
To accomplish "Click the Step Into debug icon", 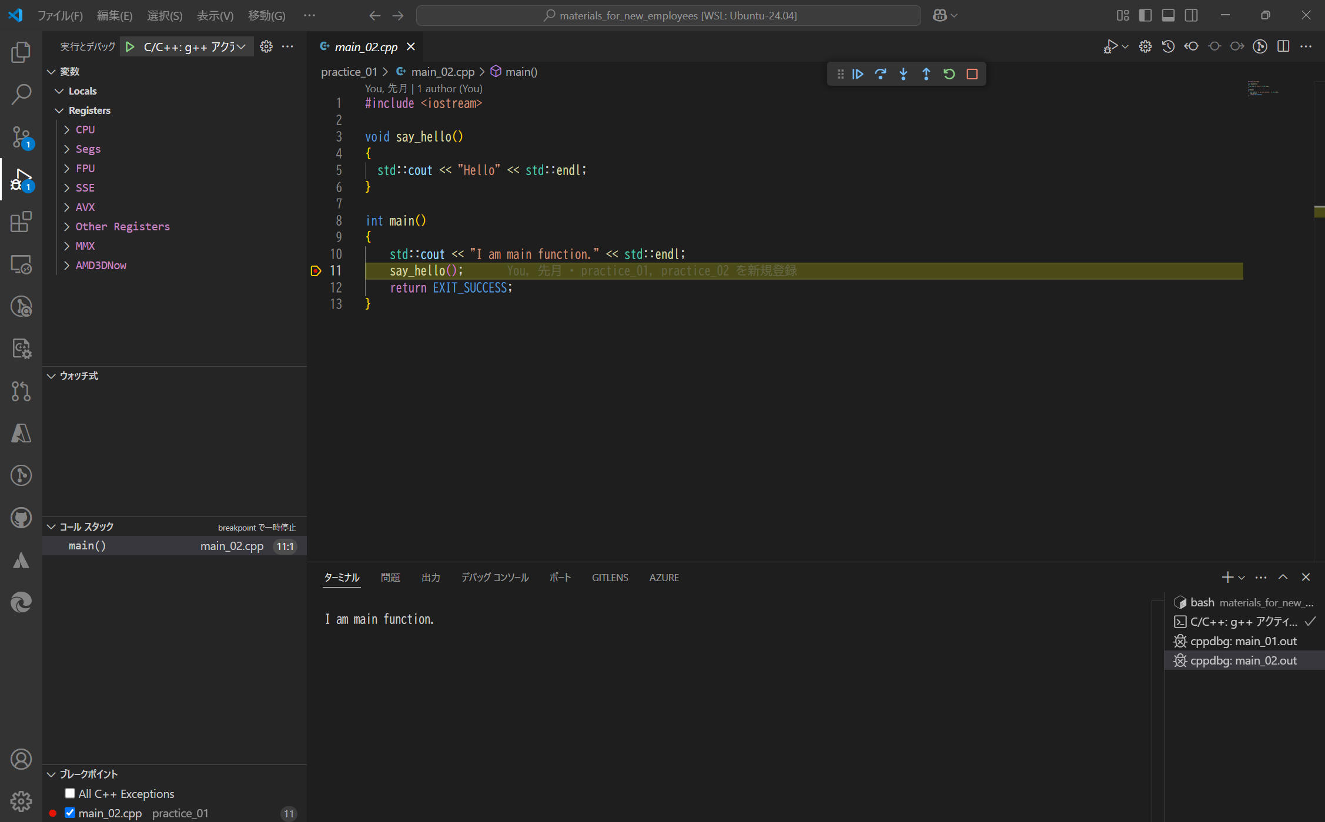I will pos(904,74).
